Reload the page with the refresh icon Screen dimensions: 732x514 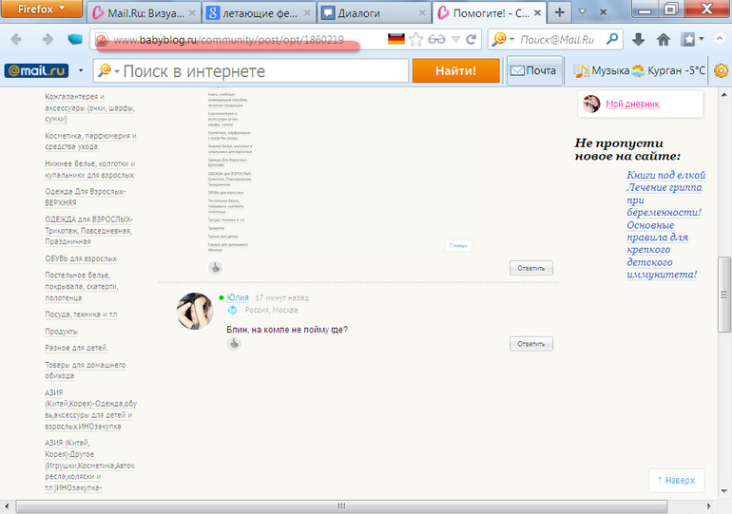point(471,40)
